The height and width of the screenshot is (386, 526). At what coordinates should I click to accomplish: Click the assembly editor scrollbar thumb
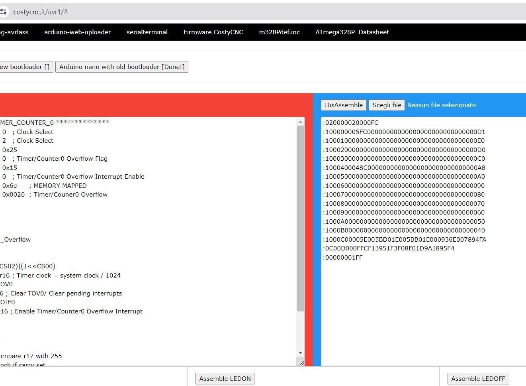[x=301, y=219]
